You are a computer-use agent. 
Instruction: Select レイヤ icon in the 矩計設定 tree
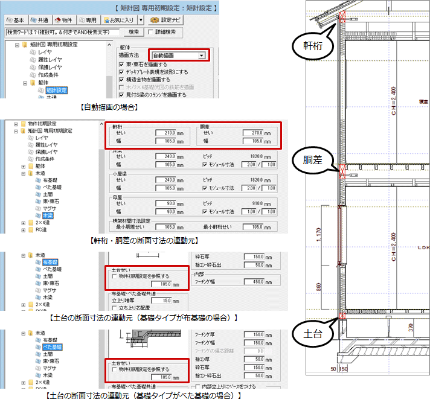pos(33,52)
